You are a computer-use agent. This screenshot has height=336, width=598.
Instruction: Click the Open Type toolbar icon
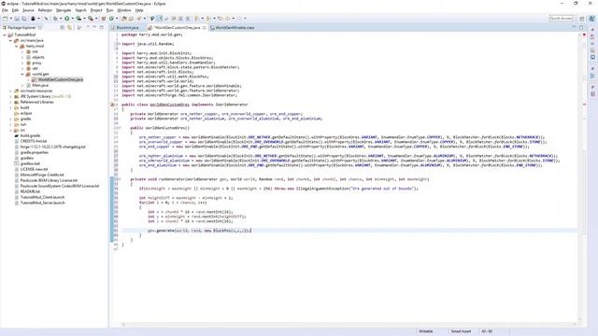point(124,19)
